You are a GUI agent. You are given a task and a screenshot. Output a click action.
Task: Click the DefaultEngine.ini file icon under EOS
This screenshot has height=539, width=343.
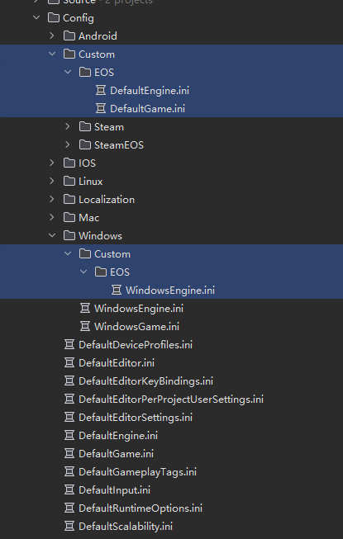point(101,91)
